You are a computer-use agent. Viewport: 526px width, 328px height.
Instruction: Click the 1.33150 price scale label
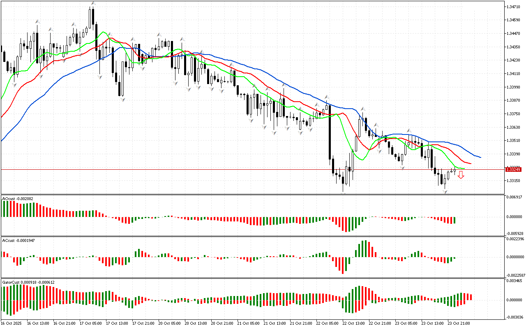tap(513, 181)
